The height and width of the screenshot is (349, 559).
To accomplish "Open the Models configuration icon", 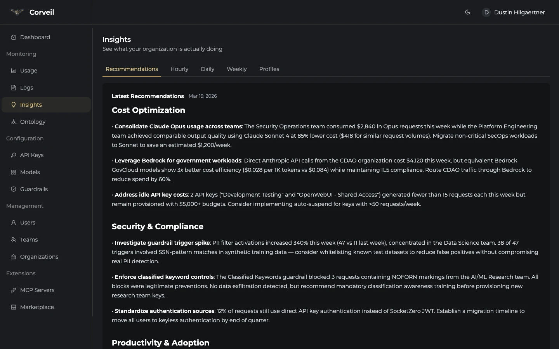I will click(13, 172).
